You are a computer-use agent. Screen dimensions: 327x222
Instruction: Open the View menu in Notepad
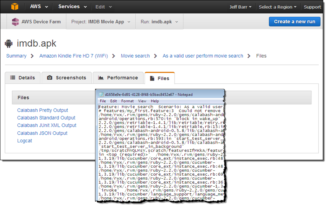pos(142,101)
